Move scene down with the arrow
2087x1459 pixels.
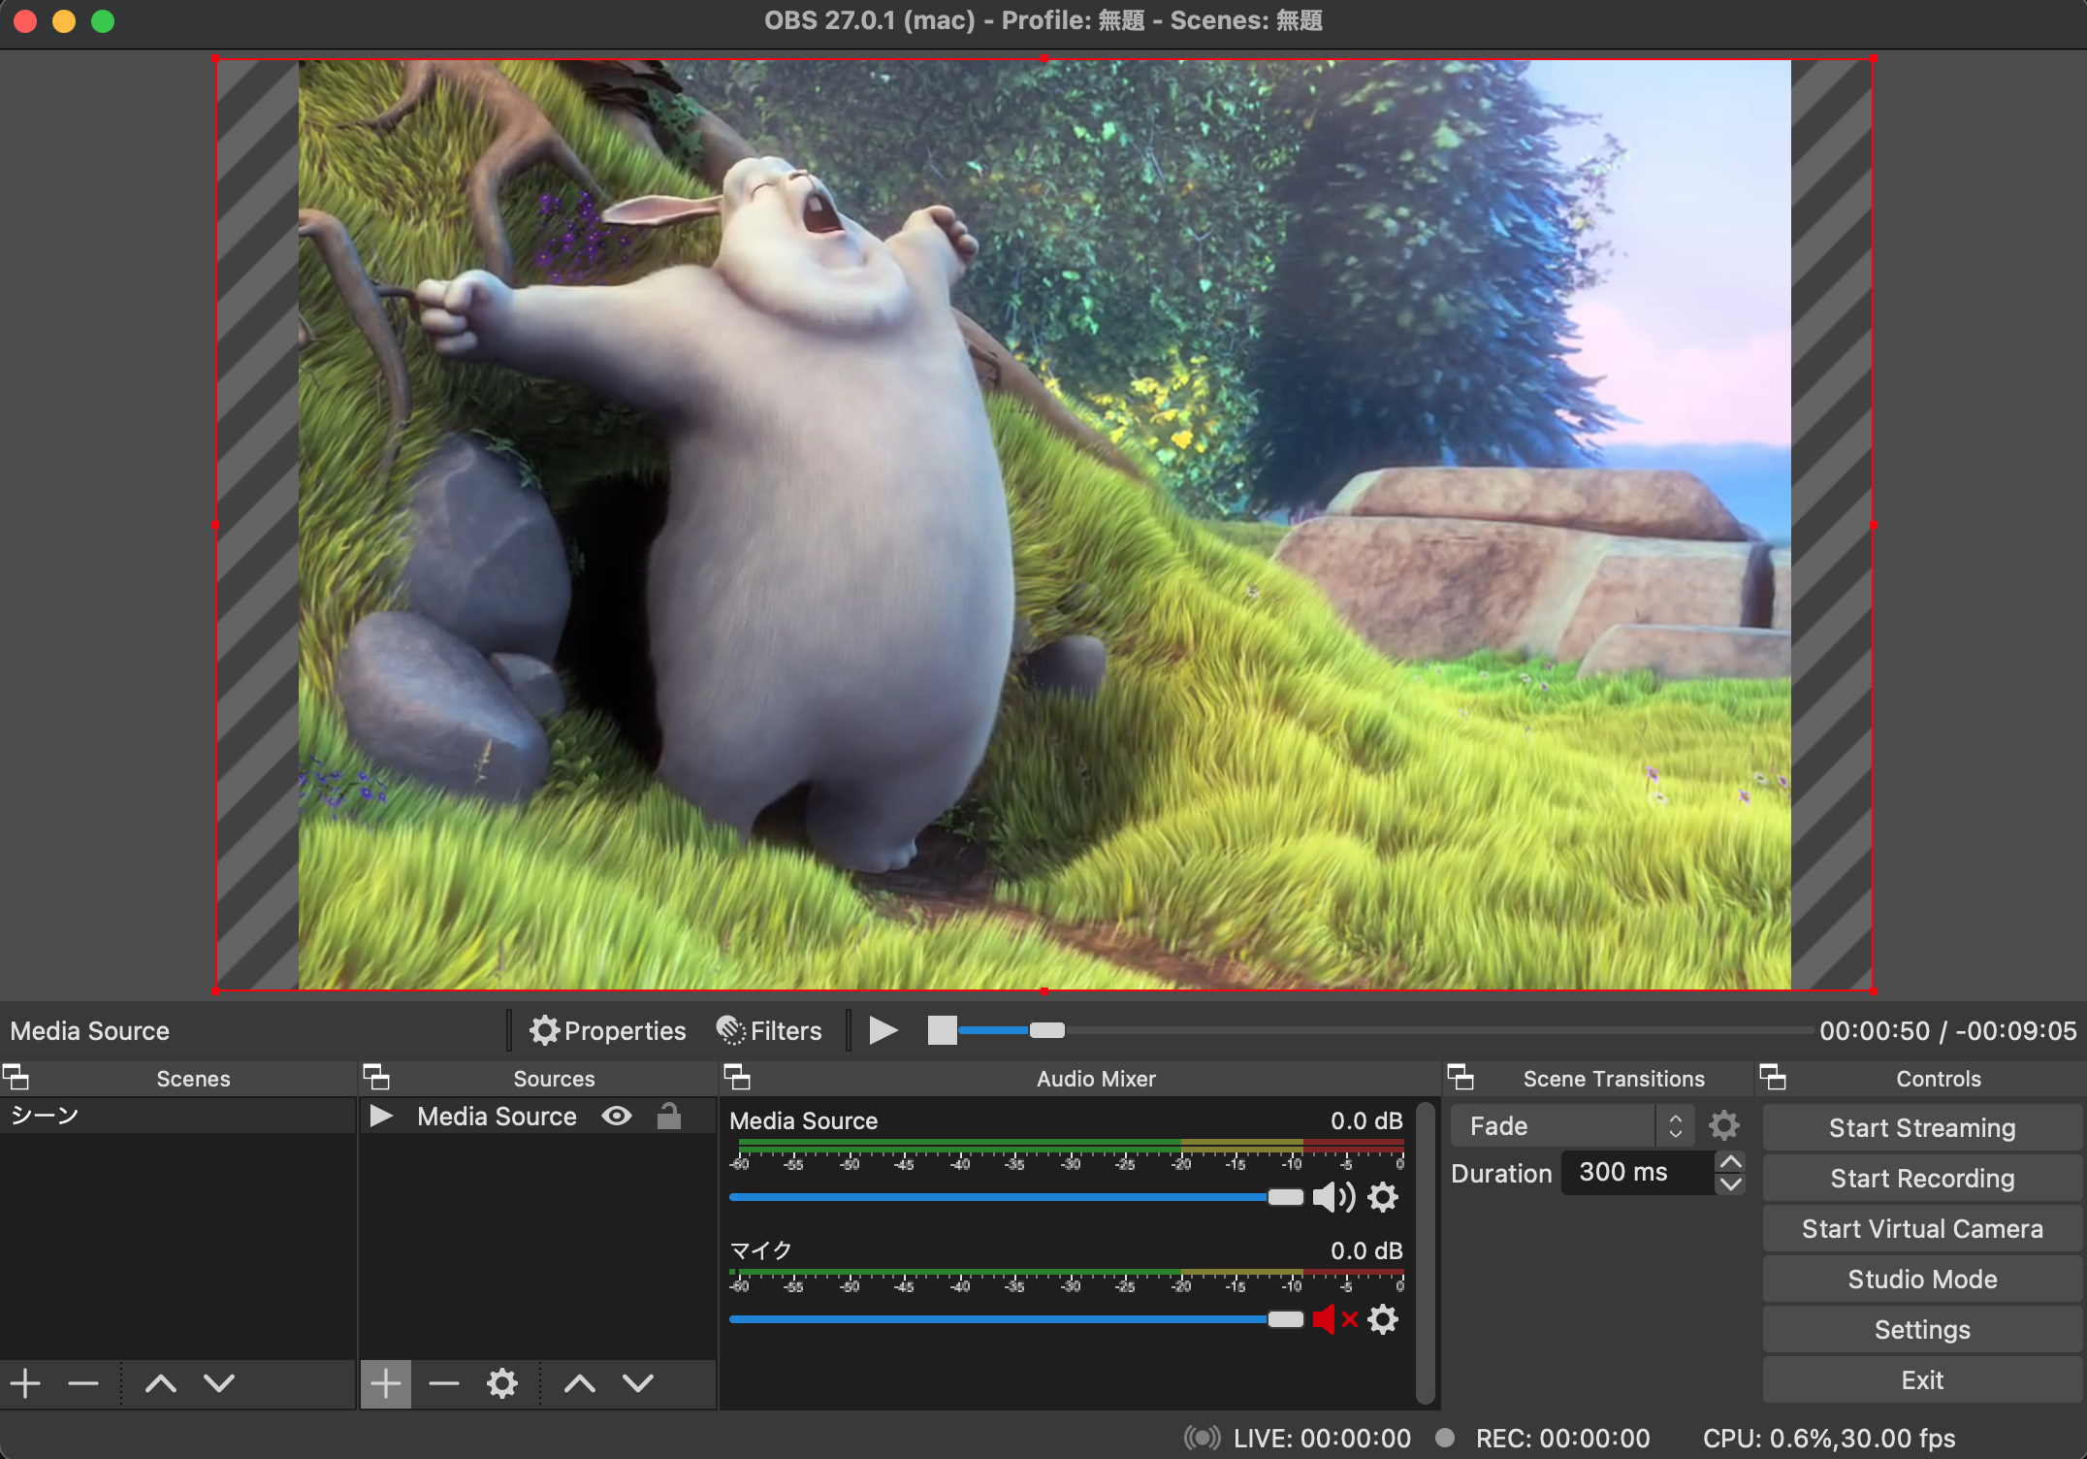[219, 1383]
